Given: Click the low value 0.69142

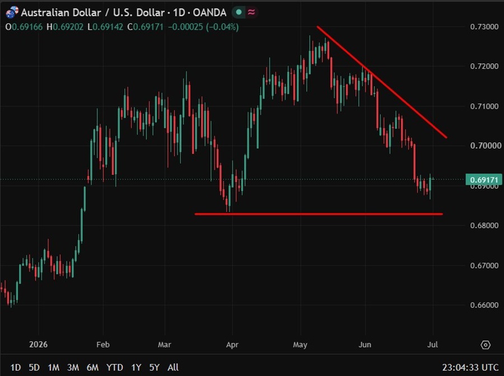Looking at the screenshot, I should coord(108,27).
